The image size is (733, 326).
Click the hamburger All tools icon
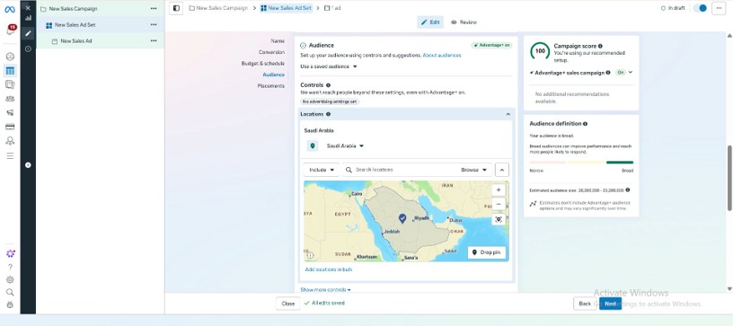point(10,155)
